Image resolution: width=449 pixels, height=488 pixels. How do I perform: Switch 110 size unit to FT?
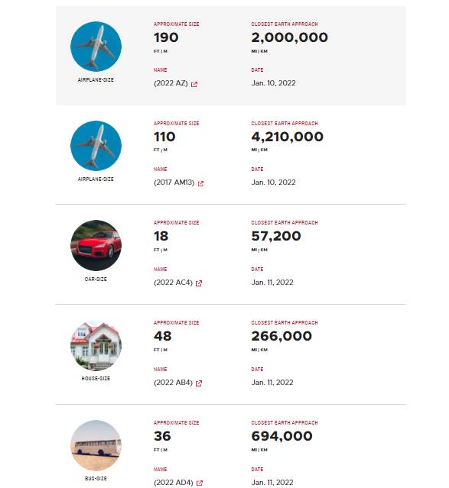157,150
